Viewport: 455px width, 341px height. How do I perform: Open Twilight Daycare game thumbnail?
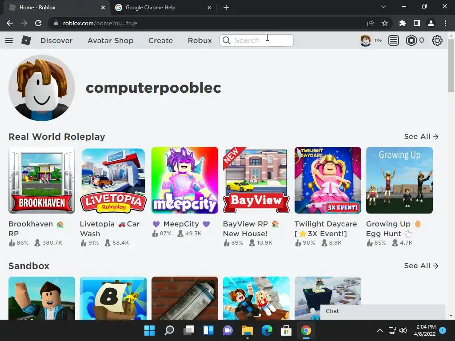pos(328,180)
